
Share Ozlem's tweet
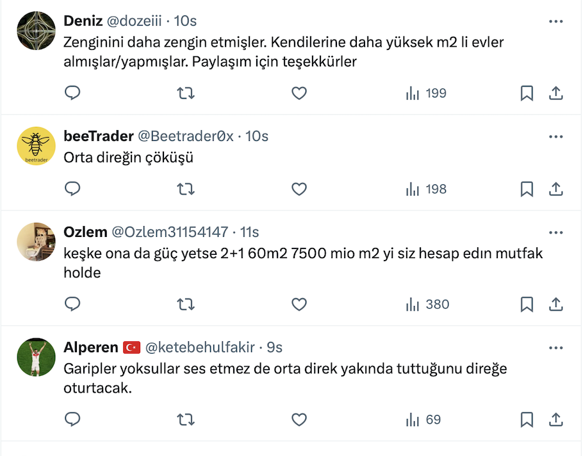tap(556, 305)
